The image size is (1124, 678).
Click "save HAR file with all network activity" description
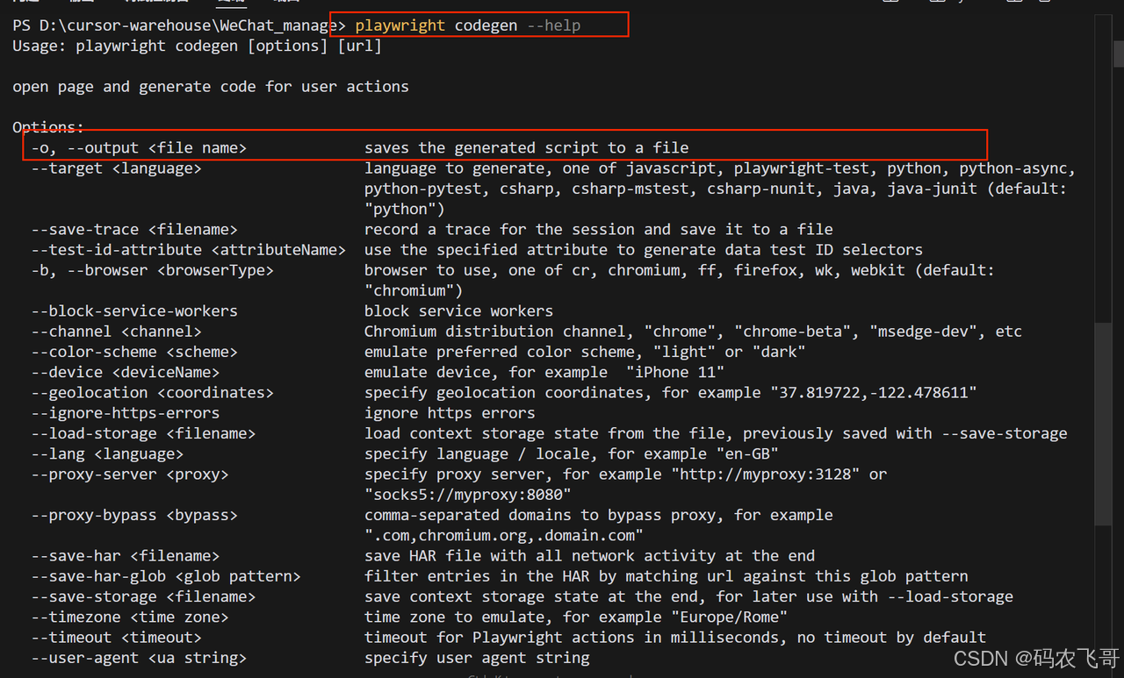[590, 556]
